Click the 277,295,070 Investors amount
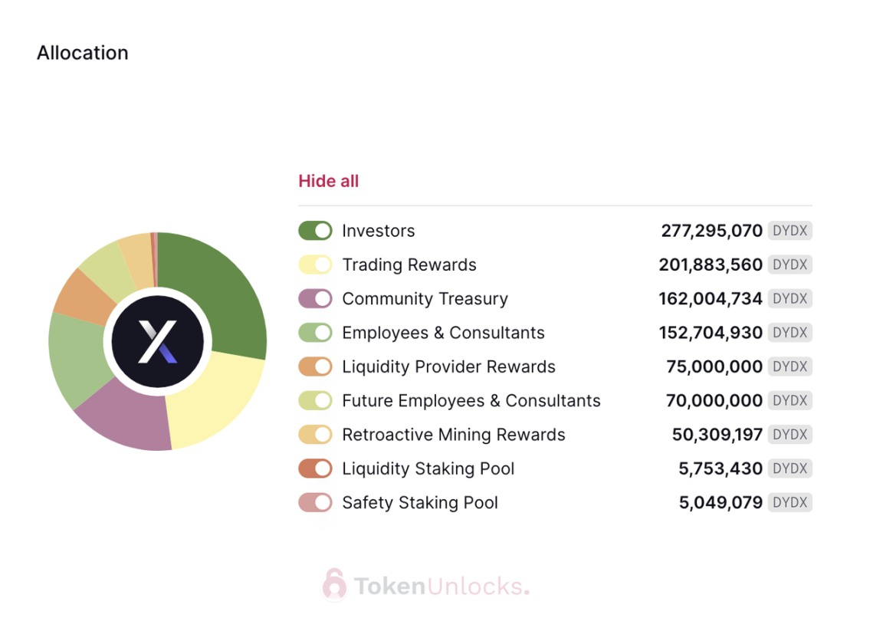The width and height of the screenshot is (883, 631). pyautogui.click(x=712, y=231)
